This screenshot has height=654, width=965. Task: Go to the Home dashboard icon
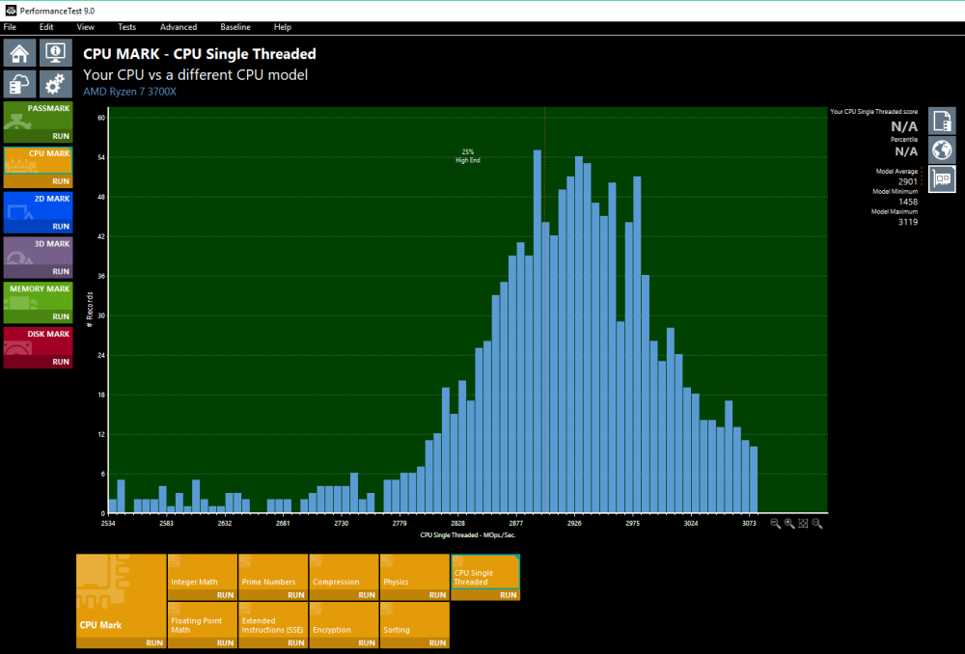(20, 52)
